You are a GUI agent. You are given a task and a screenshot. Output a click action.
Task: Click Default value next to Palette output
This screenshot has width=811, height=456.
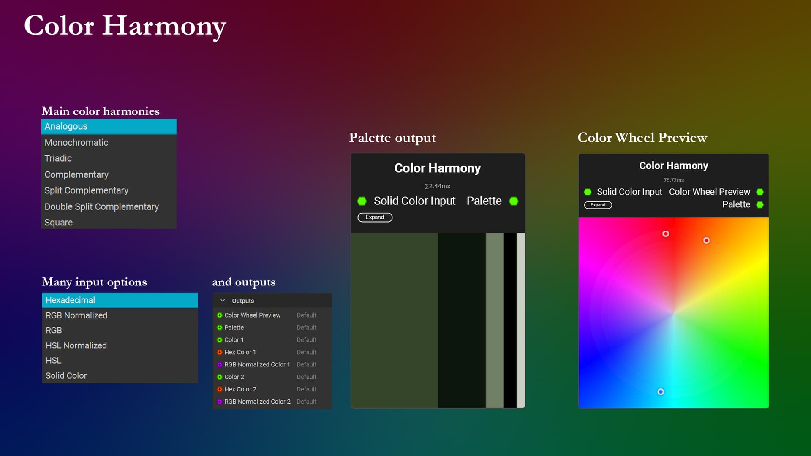[x=306, y=328]
